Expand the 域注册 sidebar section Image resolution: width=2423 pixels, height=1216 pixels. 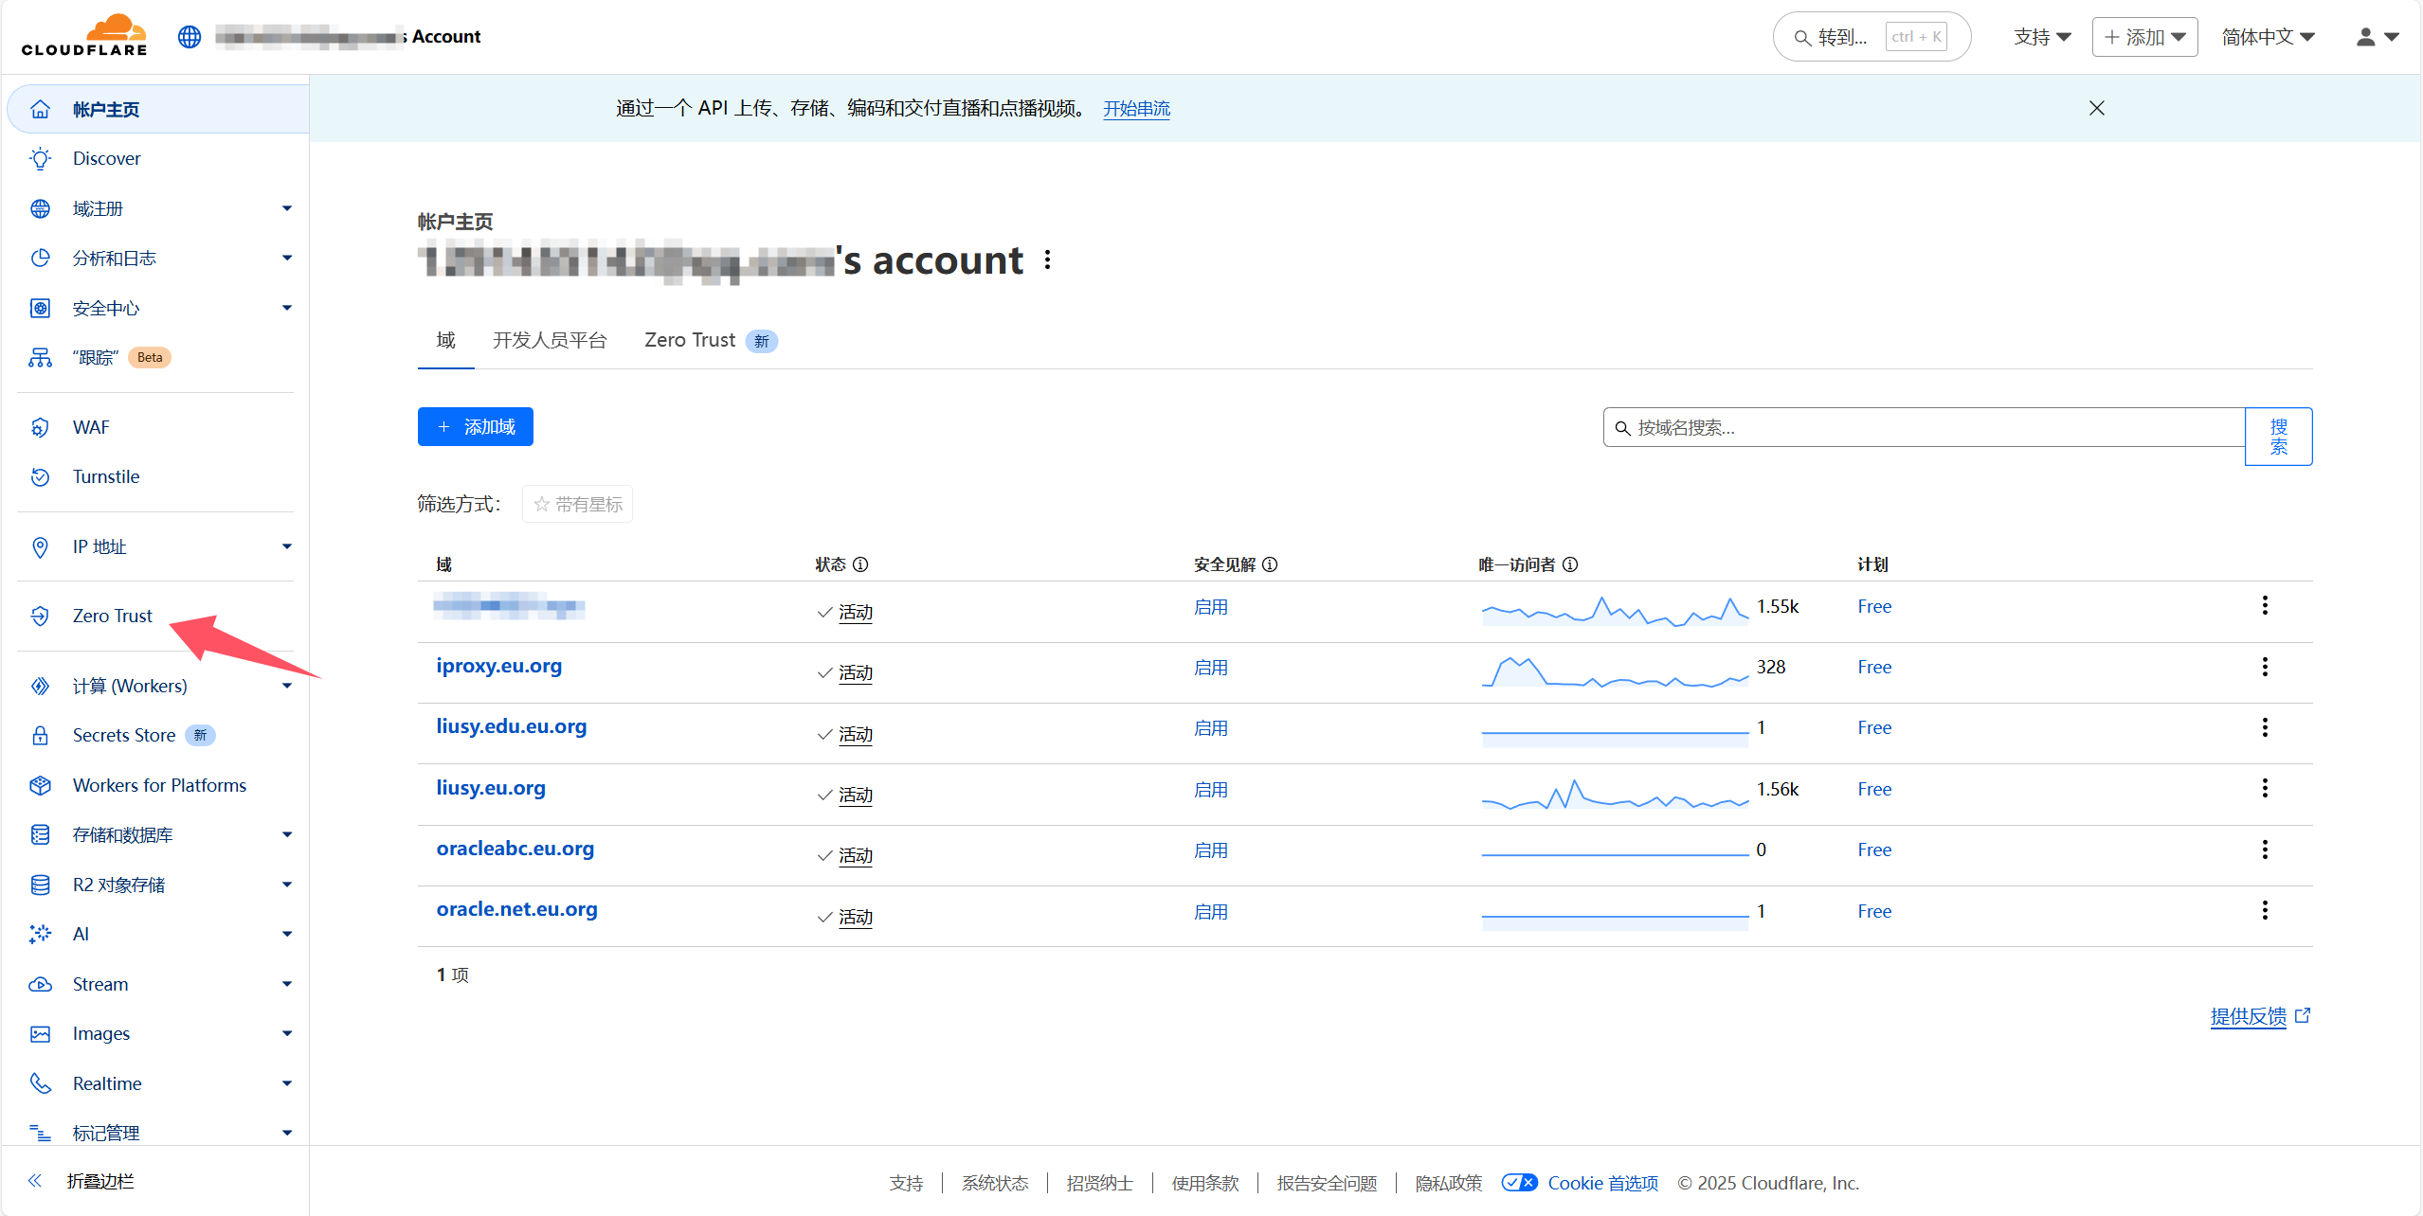tap(286, 208)
